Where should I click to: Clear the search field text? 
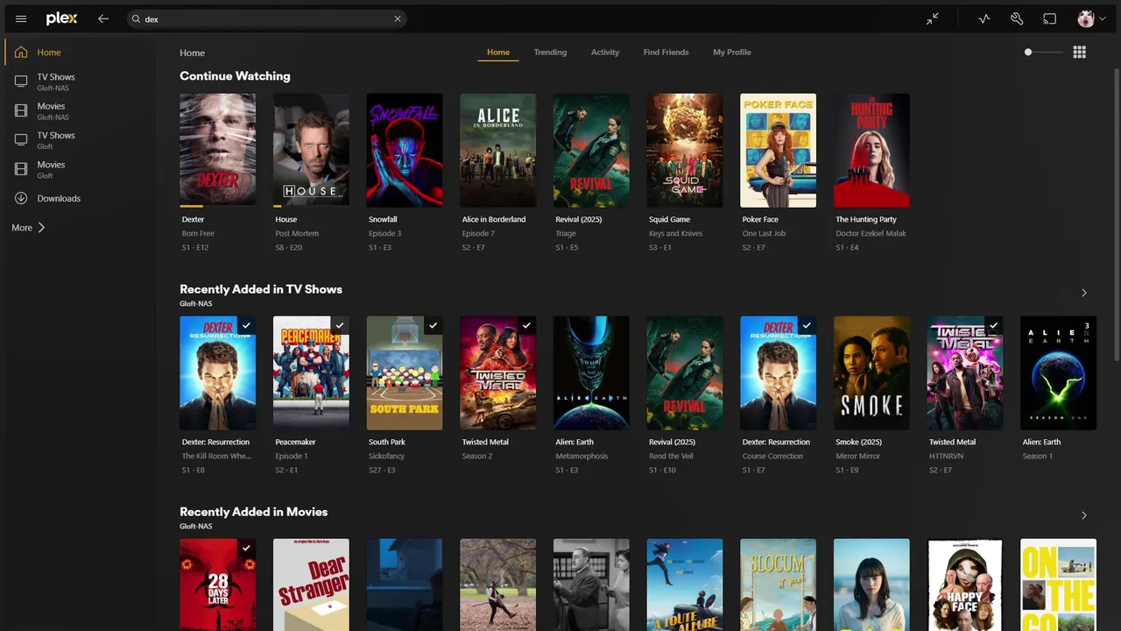(x=398, y=18)
